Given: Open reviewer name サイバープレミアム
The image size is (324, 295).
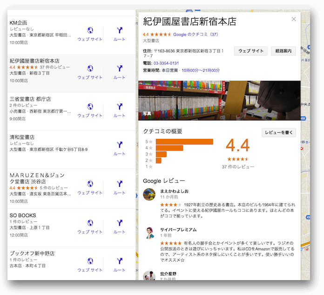Looking at the screenshot, I should point(178,230).
